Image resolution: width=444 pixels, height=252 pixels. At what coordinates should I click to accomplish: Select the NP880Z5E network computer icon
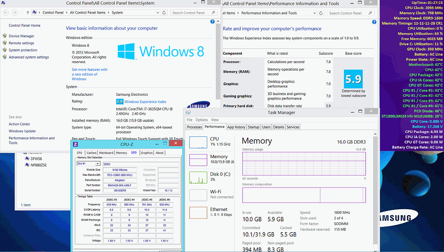click(27, 165)
